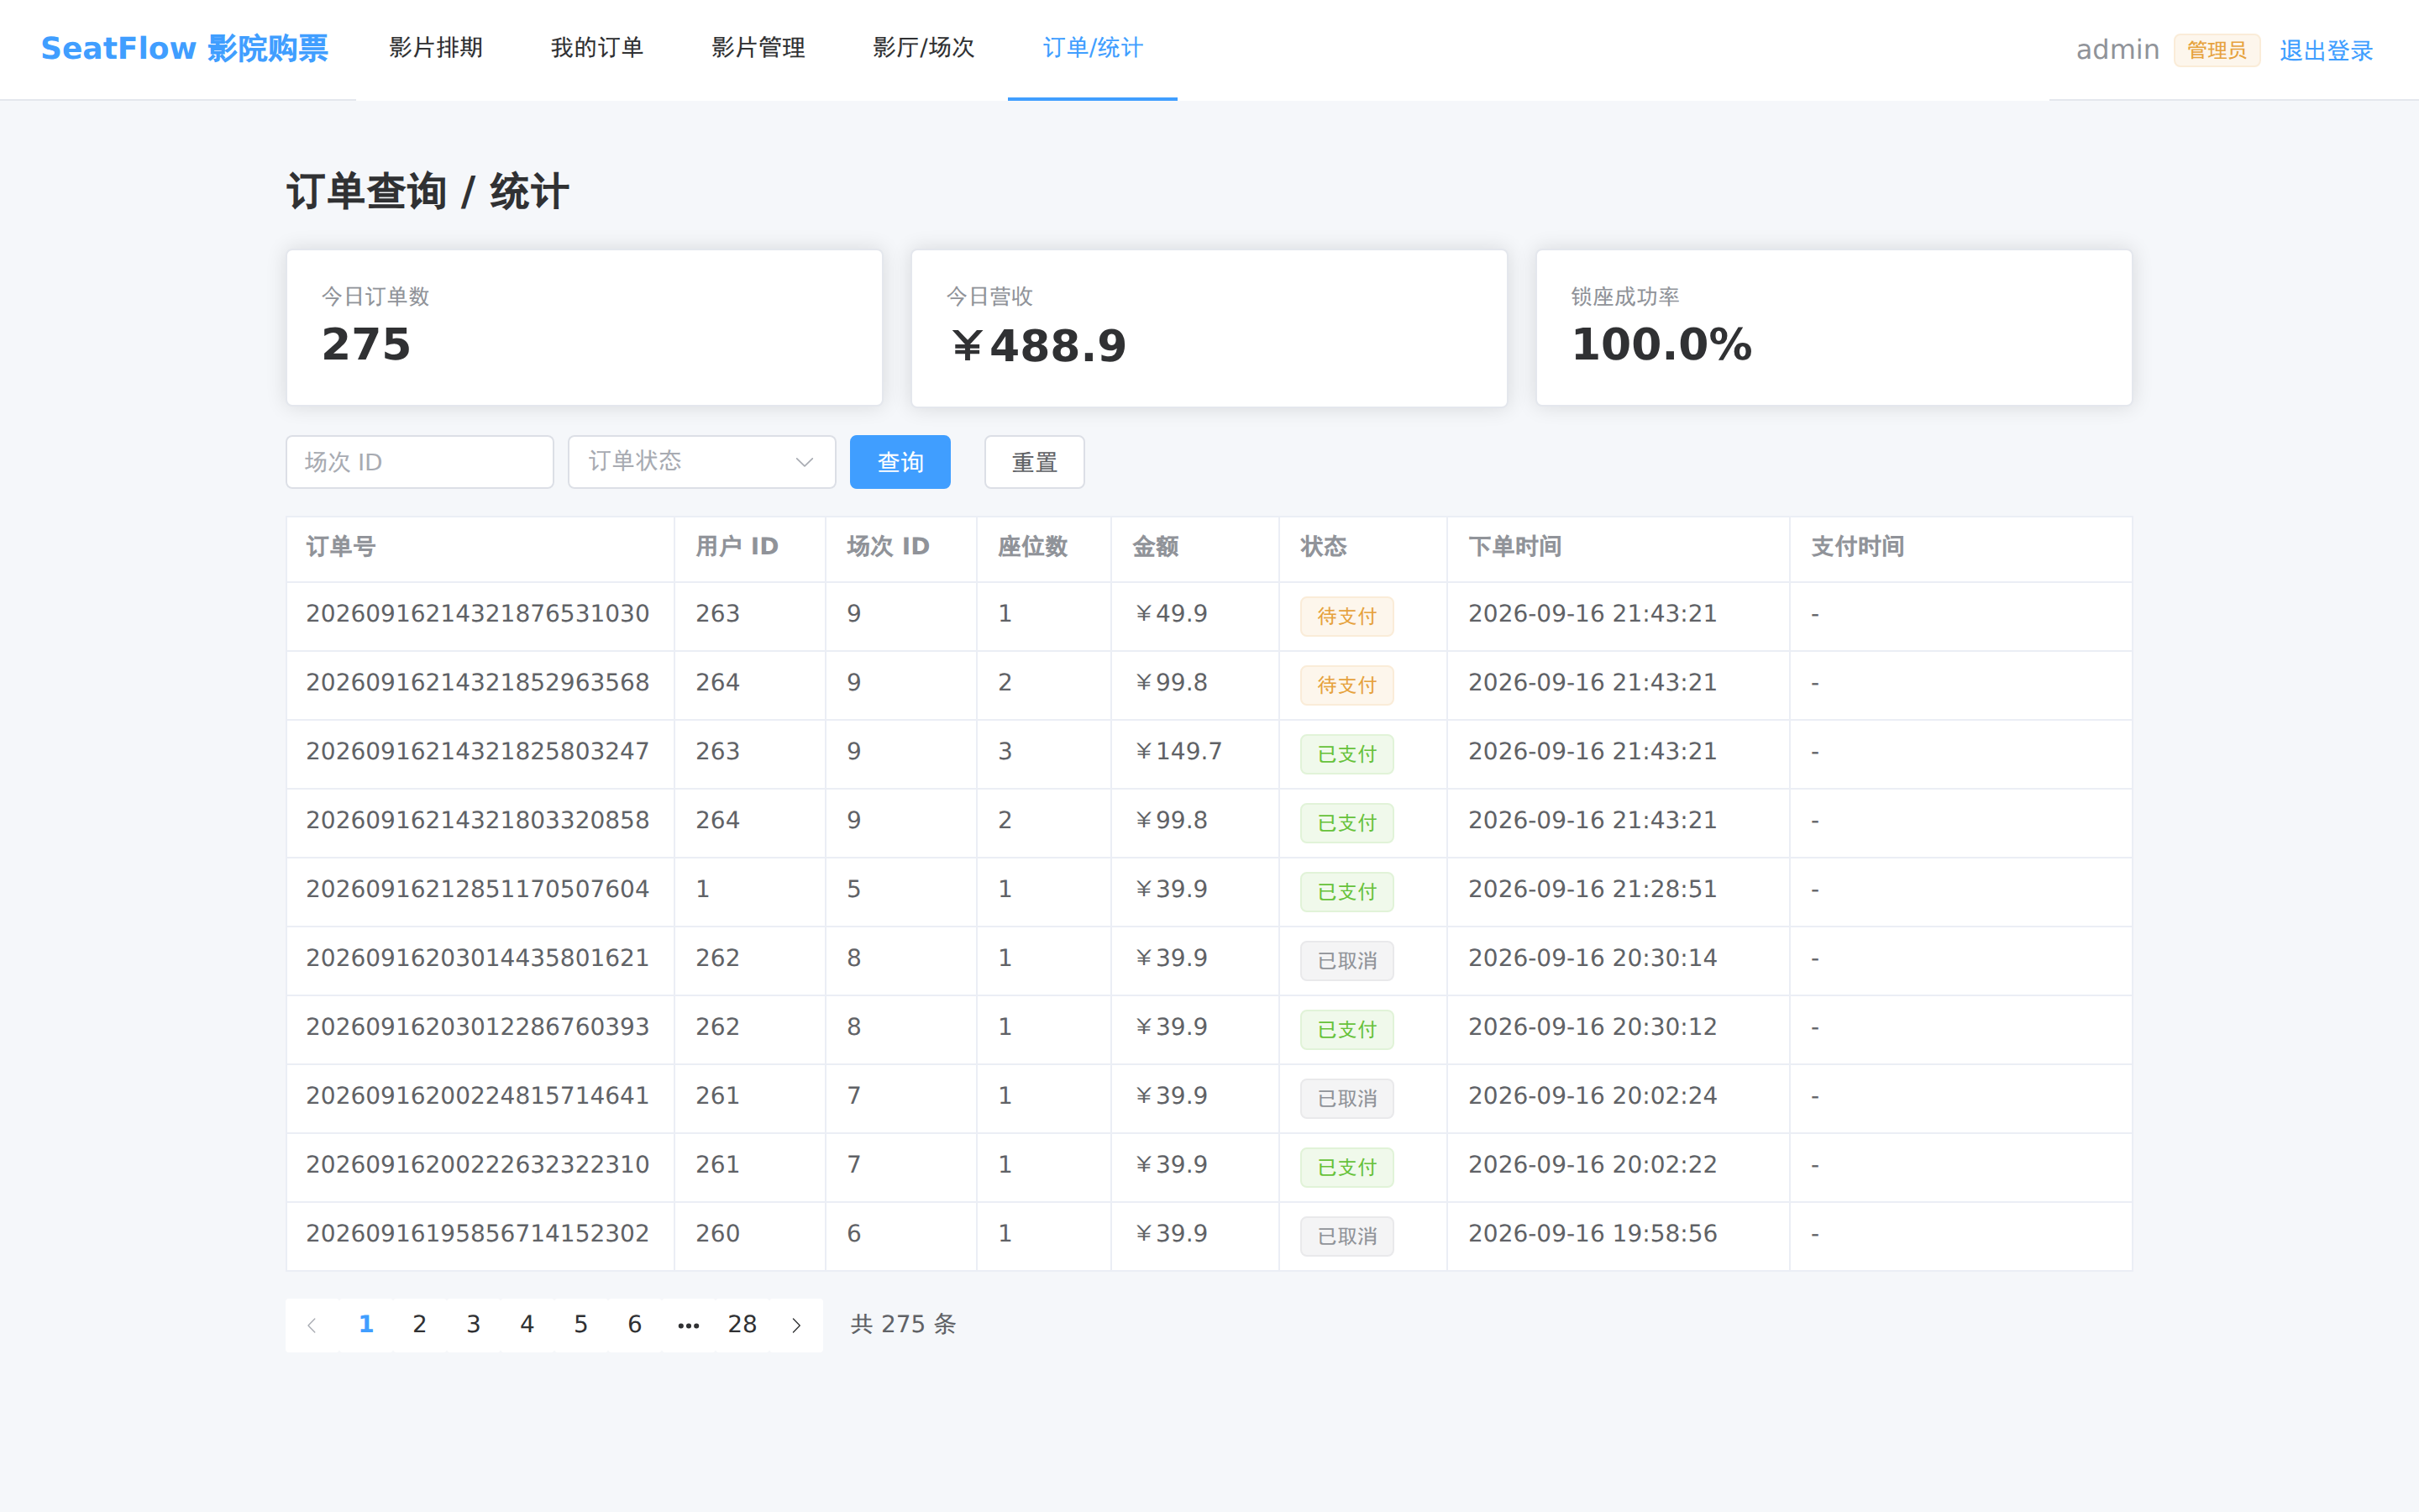
Task: Go to page 4 in pagination
Action: 527,1325
